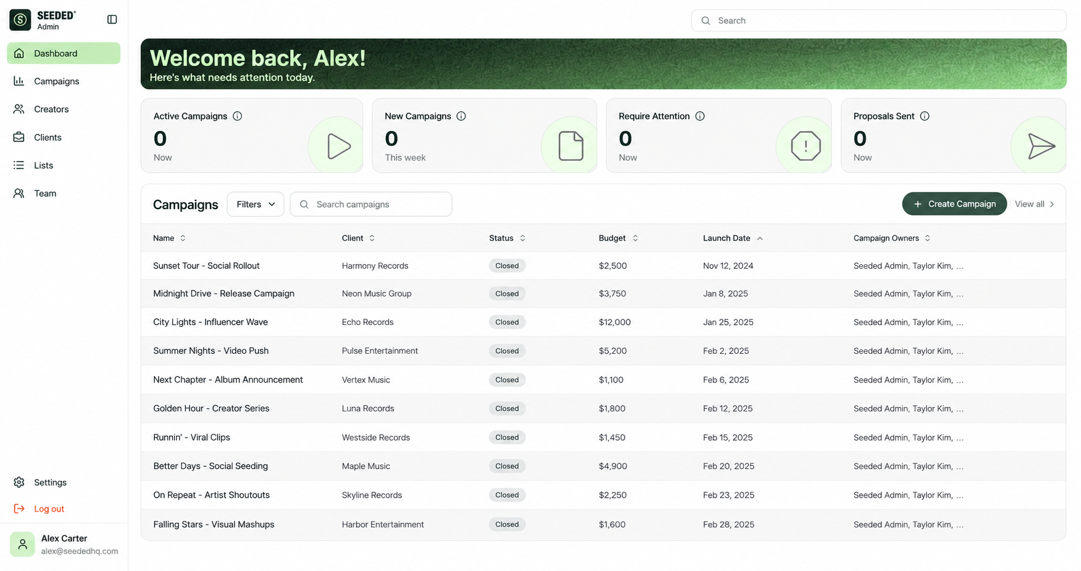Click info icon next to New Campaigns

(461, 116)
